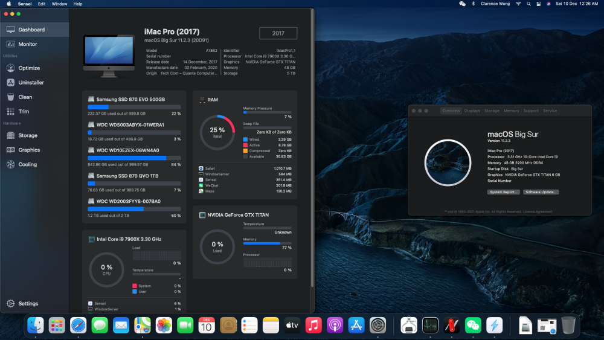Click the Safari process row in RAM list
604x340 pixels.
coord(245,168)
